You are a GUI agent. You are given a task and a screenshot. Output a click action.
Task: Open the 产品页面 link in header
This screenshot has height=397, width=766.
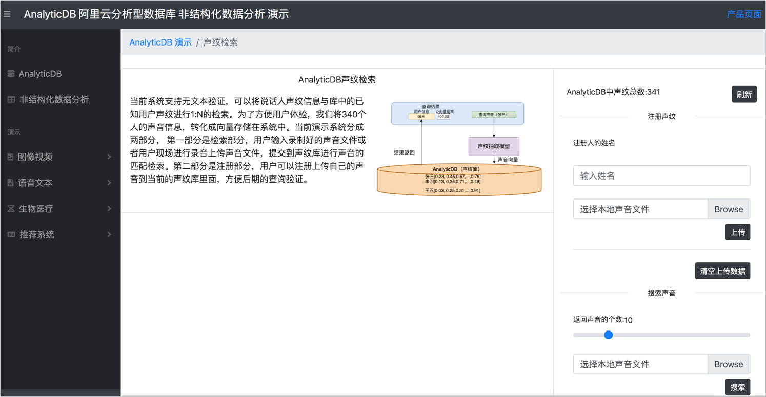744,14
